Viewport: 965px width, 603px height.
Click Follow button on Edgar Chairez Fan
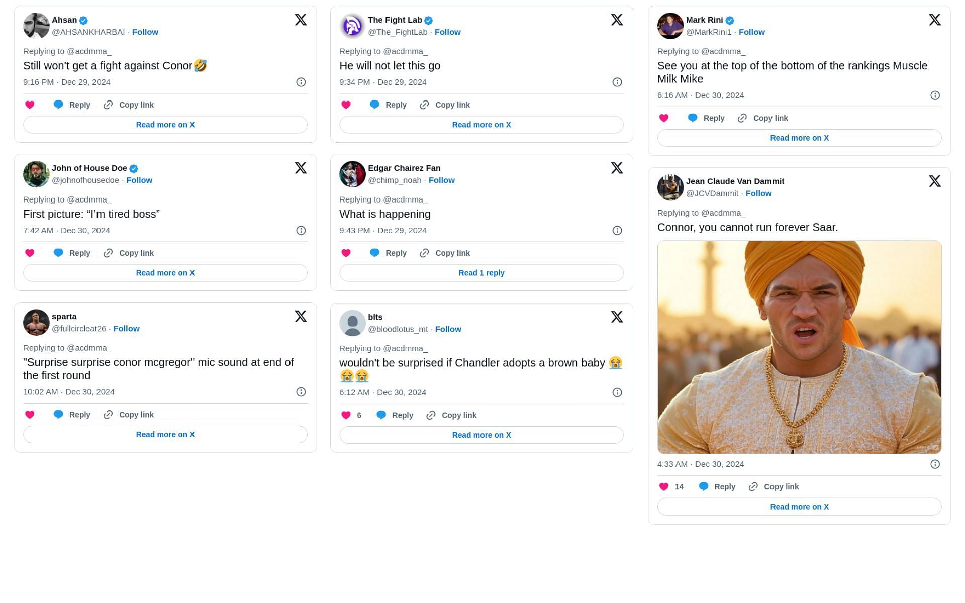(441, 180)
